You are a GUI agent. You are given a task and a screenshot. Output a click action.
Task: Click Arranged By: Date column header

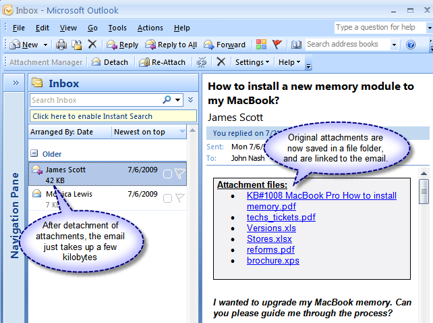click(70, 132)
